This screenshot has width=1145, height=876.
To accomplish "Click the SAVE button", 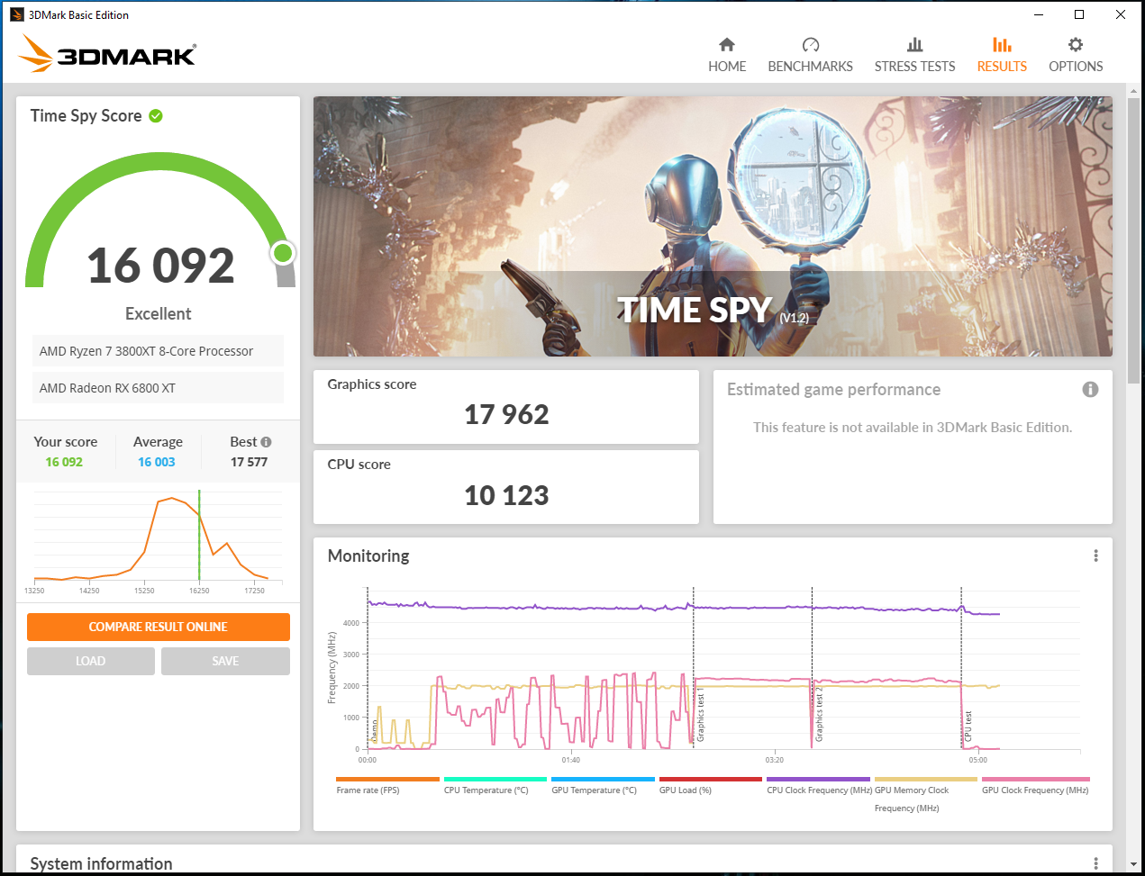I will coord(225,661).
